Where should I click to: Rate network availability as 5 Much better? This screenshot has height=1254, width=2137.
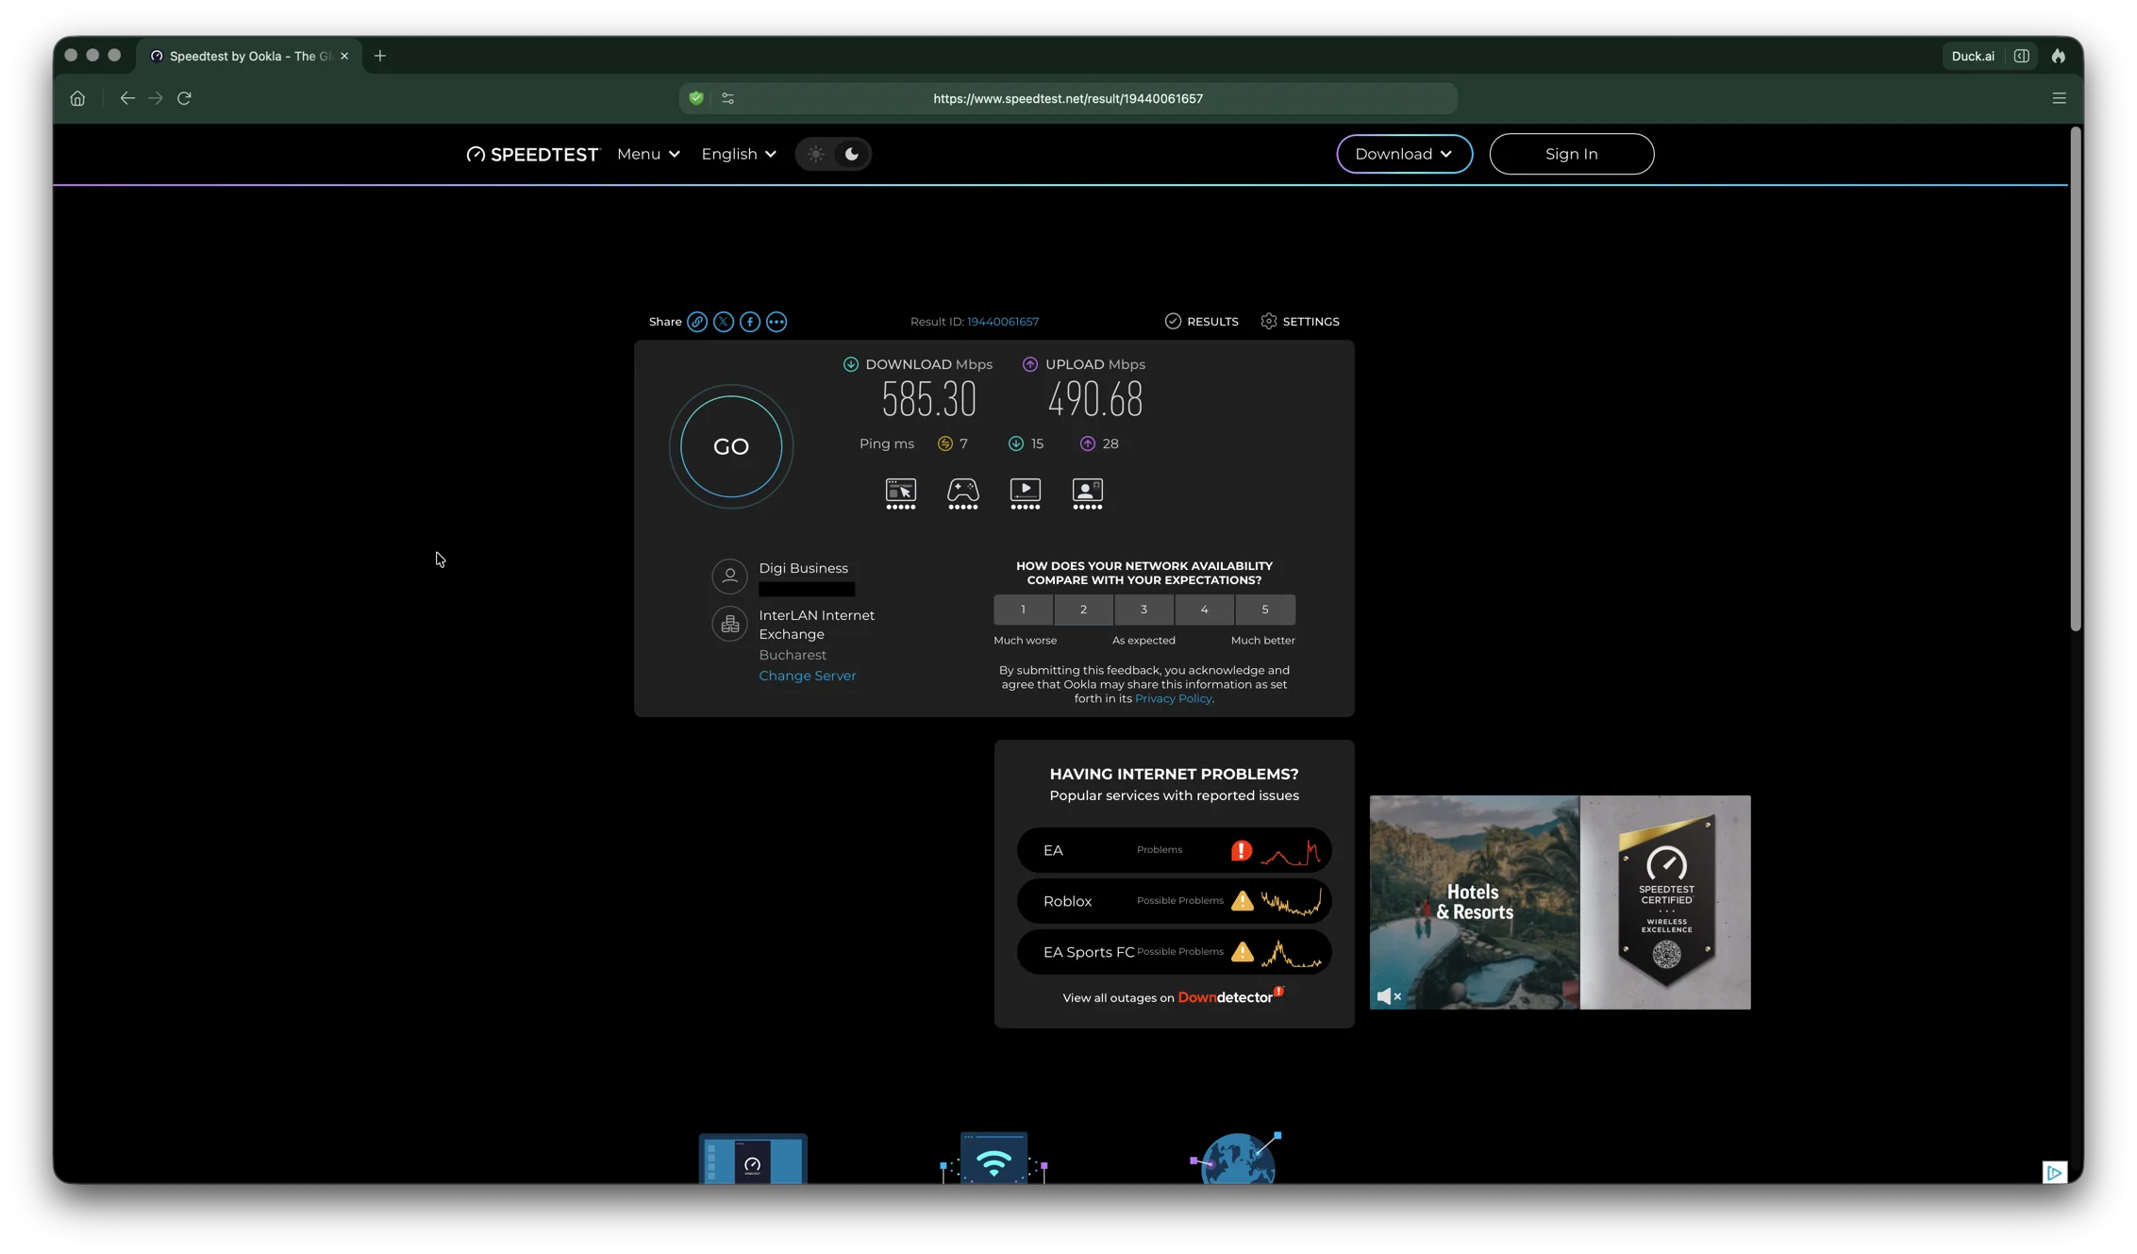click(x=1265, y=610)
